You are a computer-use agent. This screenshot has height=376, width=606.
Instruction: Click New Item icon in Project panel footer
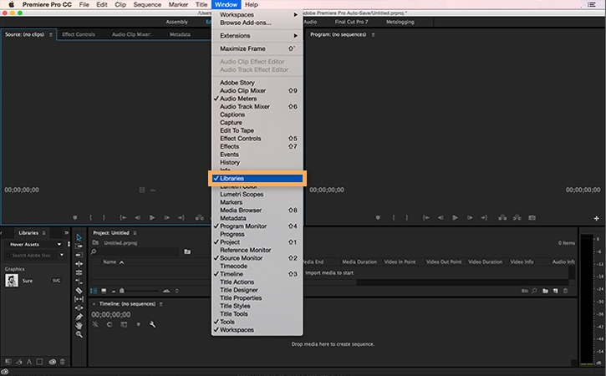[555, 291]
